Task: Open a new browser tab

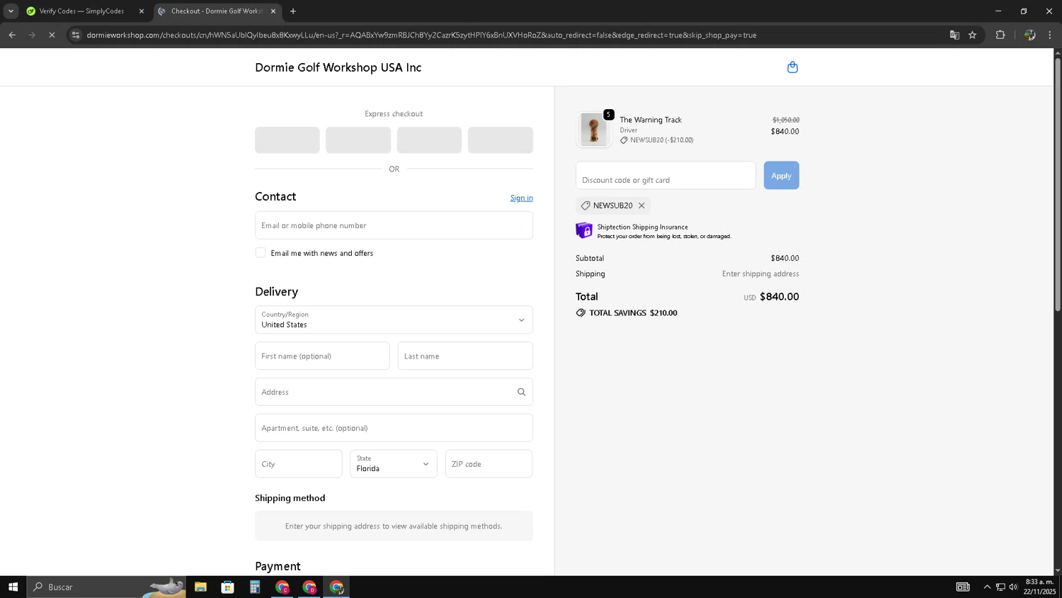Action: [293, 11]
